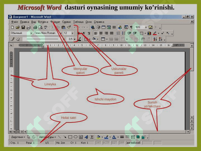This screenshot has width=201, height=151.
Task: Click the Columns icon
Action: (114, 27)
